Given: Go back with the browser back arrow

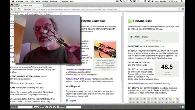Looking at the screenshot, I should point(12,9).
